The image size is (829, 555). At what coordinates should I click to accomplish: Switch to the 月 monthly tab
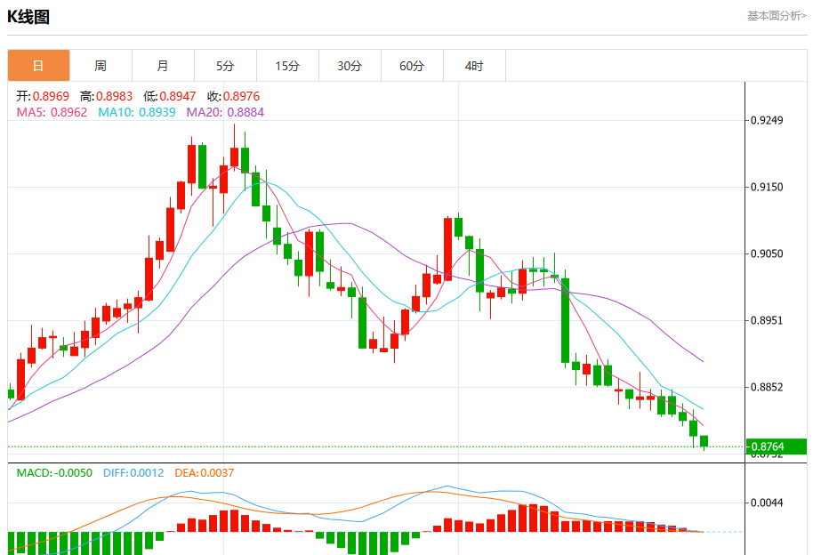[164, 66]
